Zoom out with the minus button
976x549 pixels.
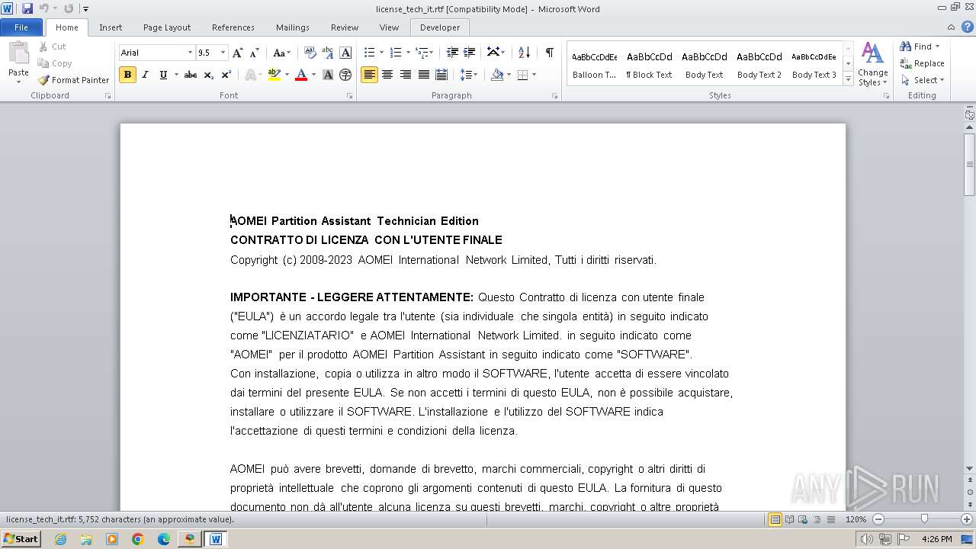coord(878,519)
